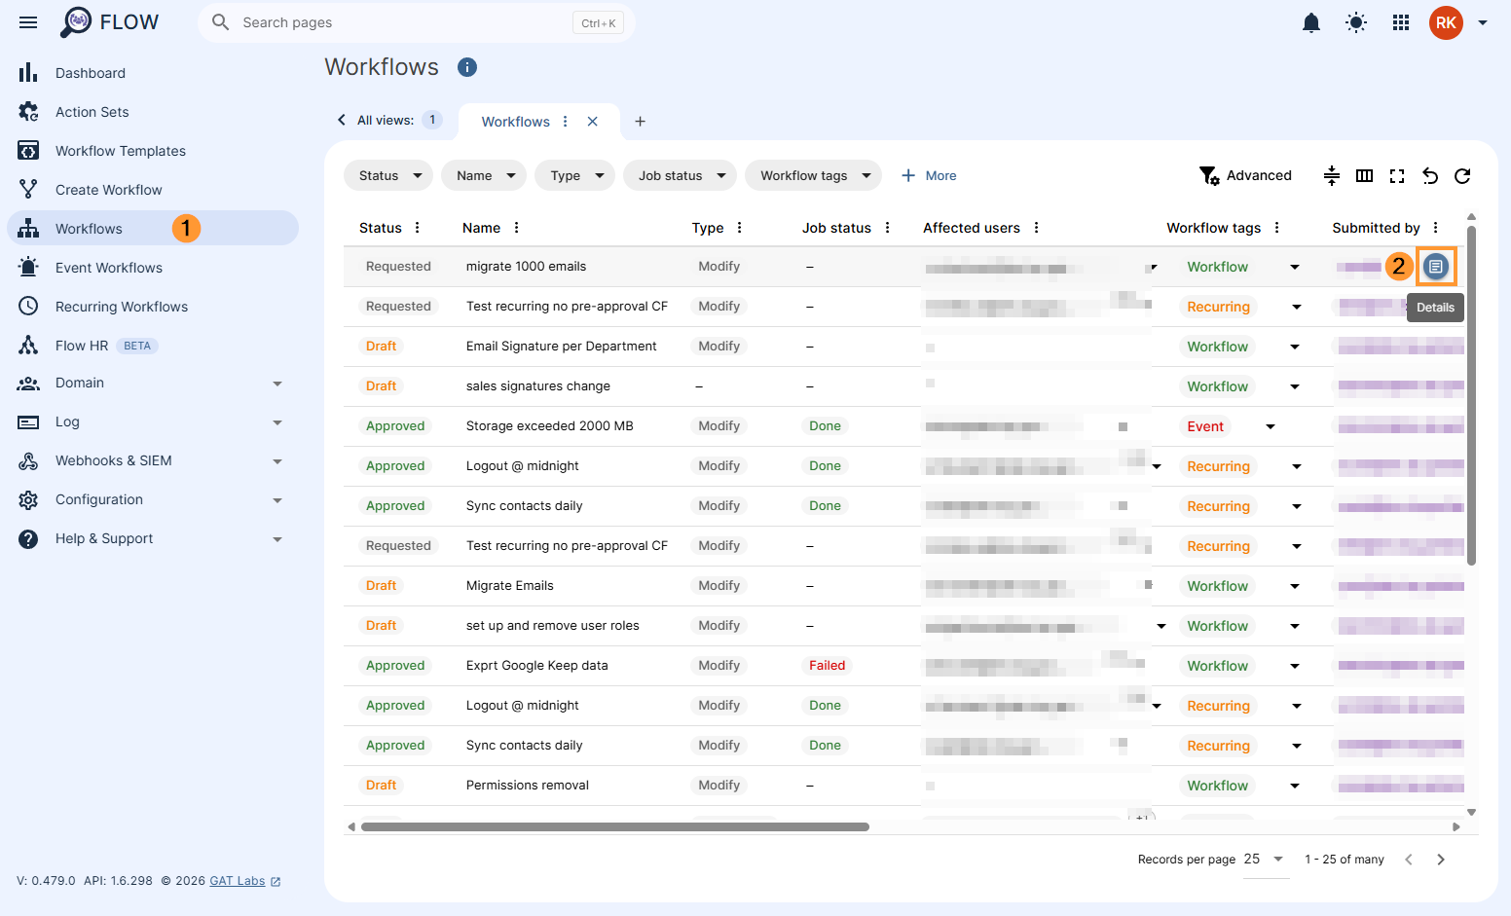Reset table view undo icon
1511x916 pixels.
[1430, 175]
